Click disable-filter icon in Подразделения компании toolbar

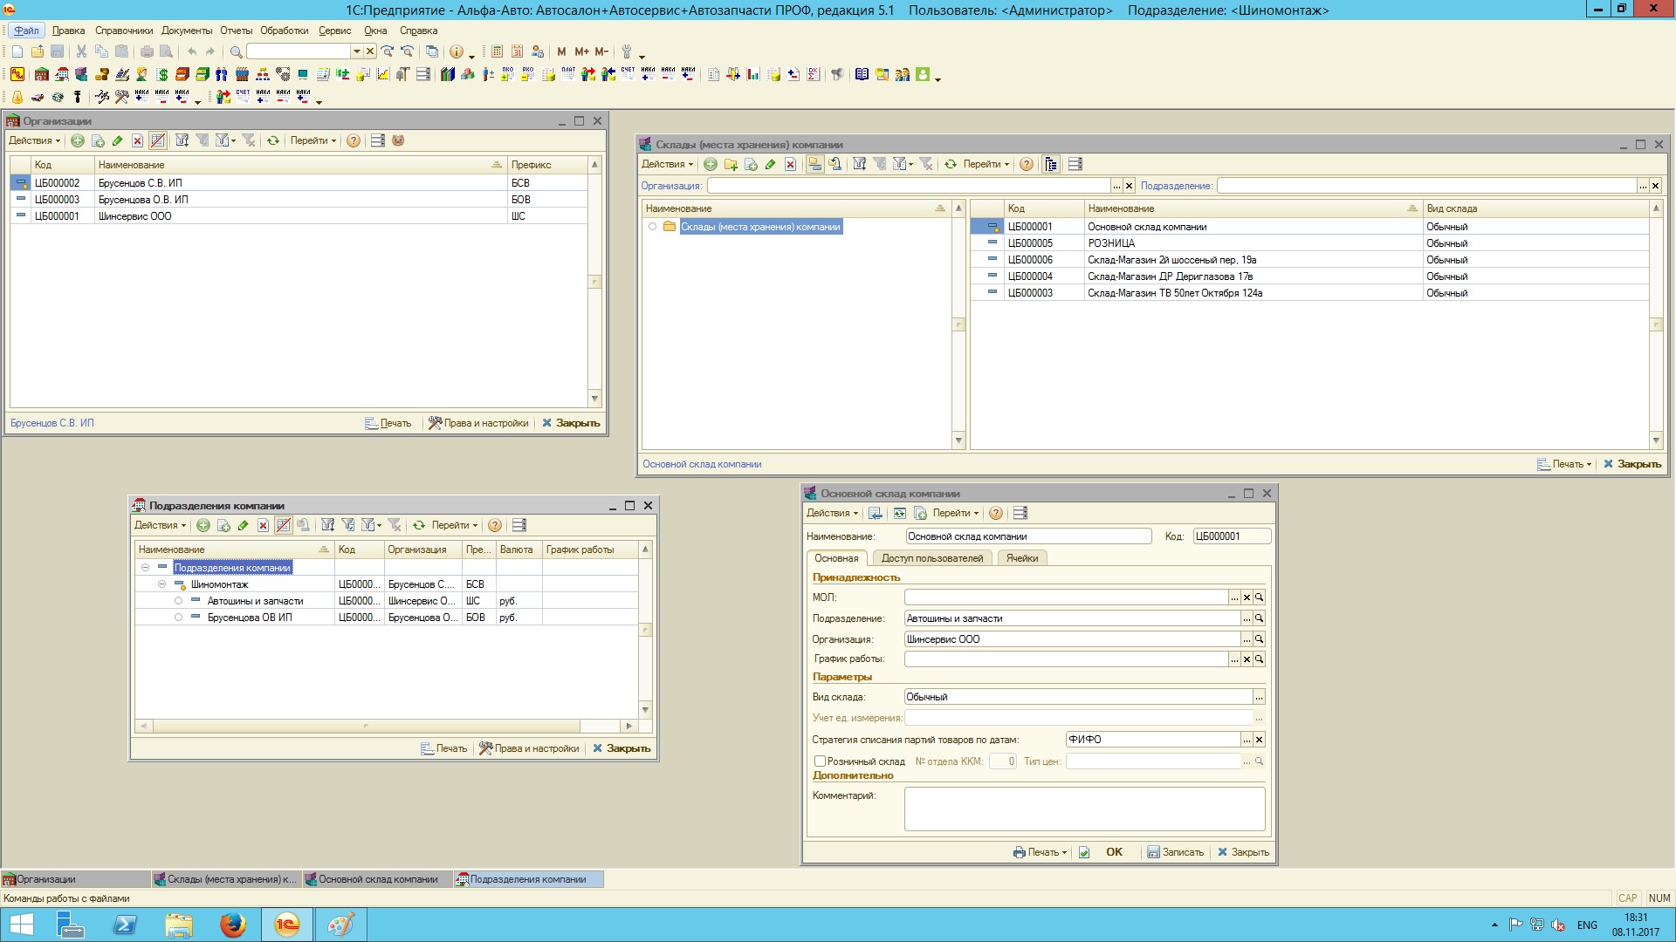[x=395, y=525]
